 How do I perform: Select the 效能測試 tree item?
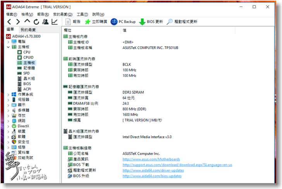[x=25, y=158]
